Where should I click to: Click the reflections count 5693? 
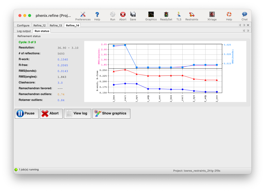click(x=61, y=54)
